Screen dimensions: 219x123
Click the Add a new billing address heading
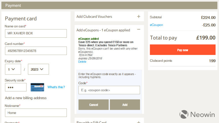(x=26, y=98)
